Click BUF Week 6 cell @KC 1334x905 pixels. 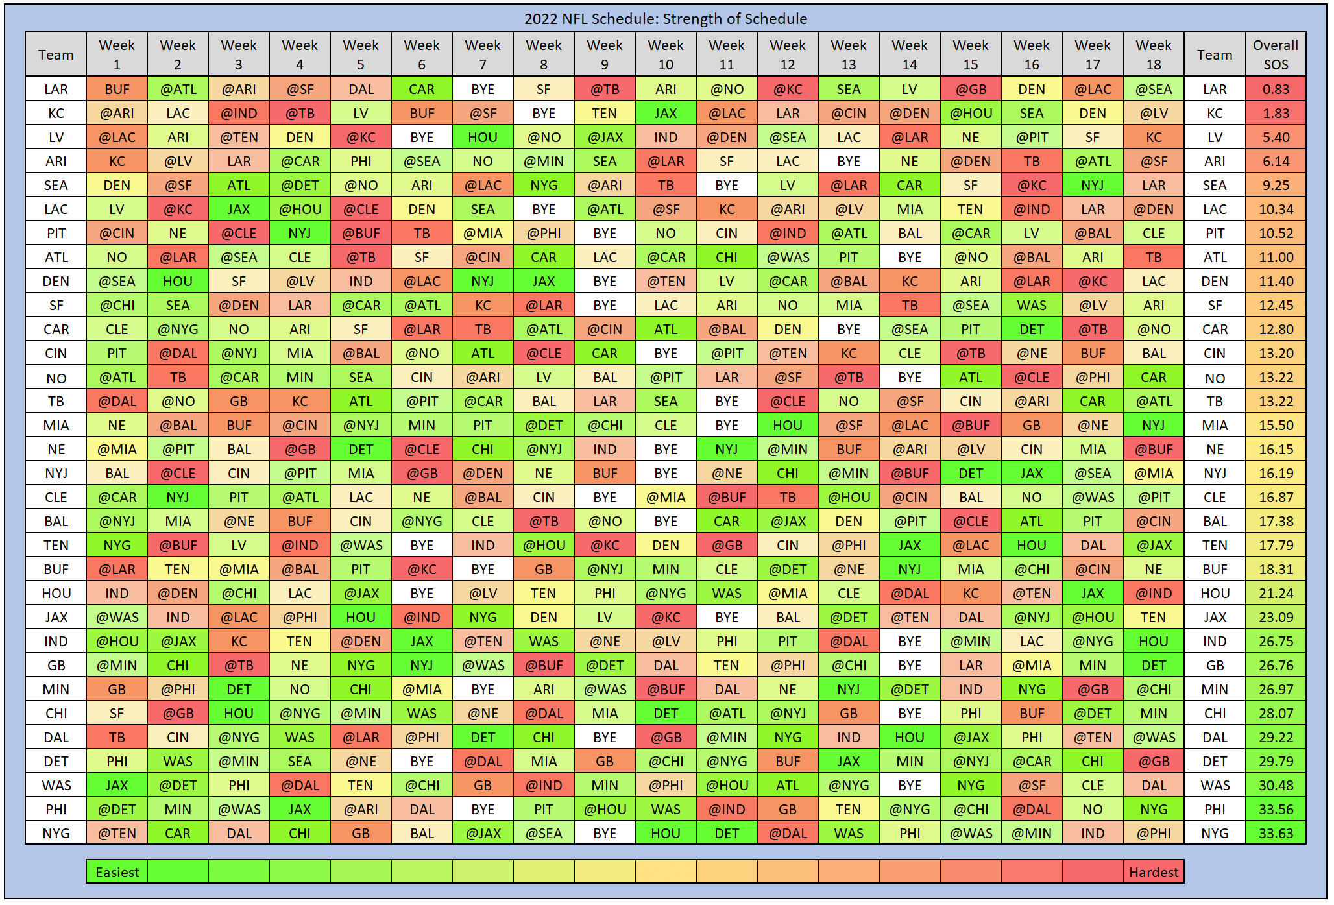[422, 569]
